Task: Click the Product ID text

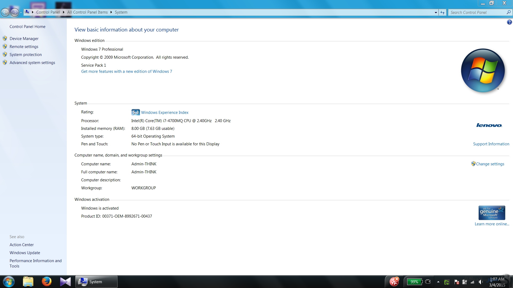Action: pos(116,216)
